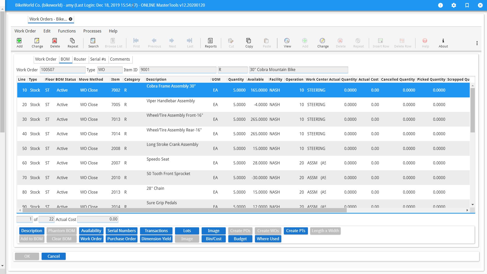
Task: Insert Row using the toolbar icon
Action: (x=380, y=43)
